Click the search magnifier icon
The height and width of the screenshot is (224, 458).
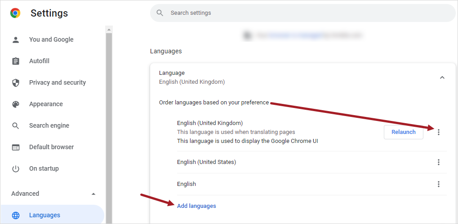159,13
